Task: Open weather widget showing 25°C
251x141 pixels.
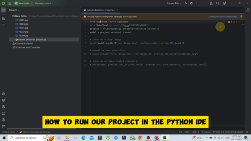Action: 197,137
